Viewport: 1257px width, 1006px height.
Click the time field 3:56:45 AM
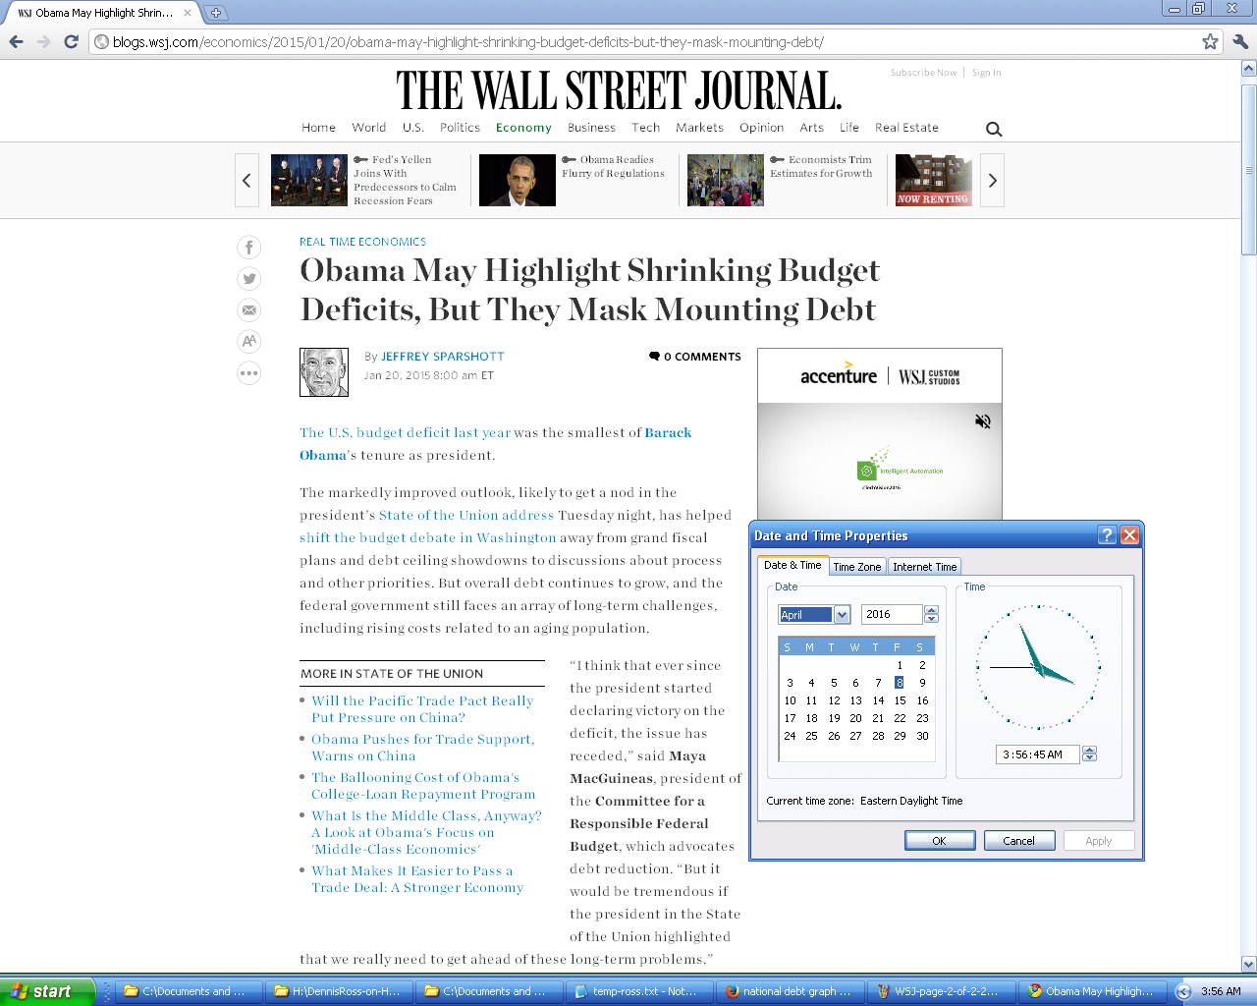click(x=1038, y=754)
